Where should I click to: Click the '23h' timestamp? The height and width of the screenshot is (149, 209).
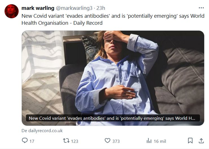pyautogui.click(x=101, y=8)
